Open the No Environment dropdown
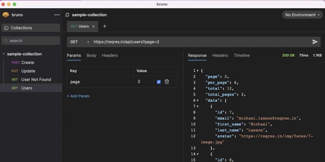325x162 pixels. 302,15
